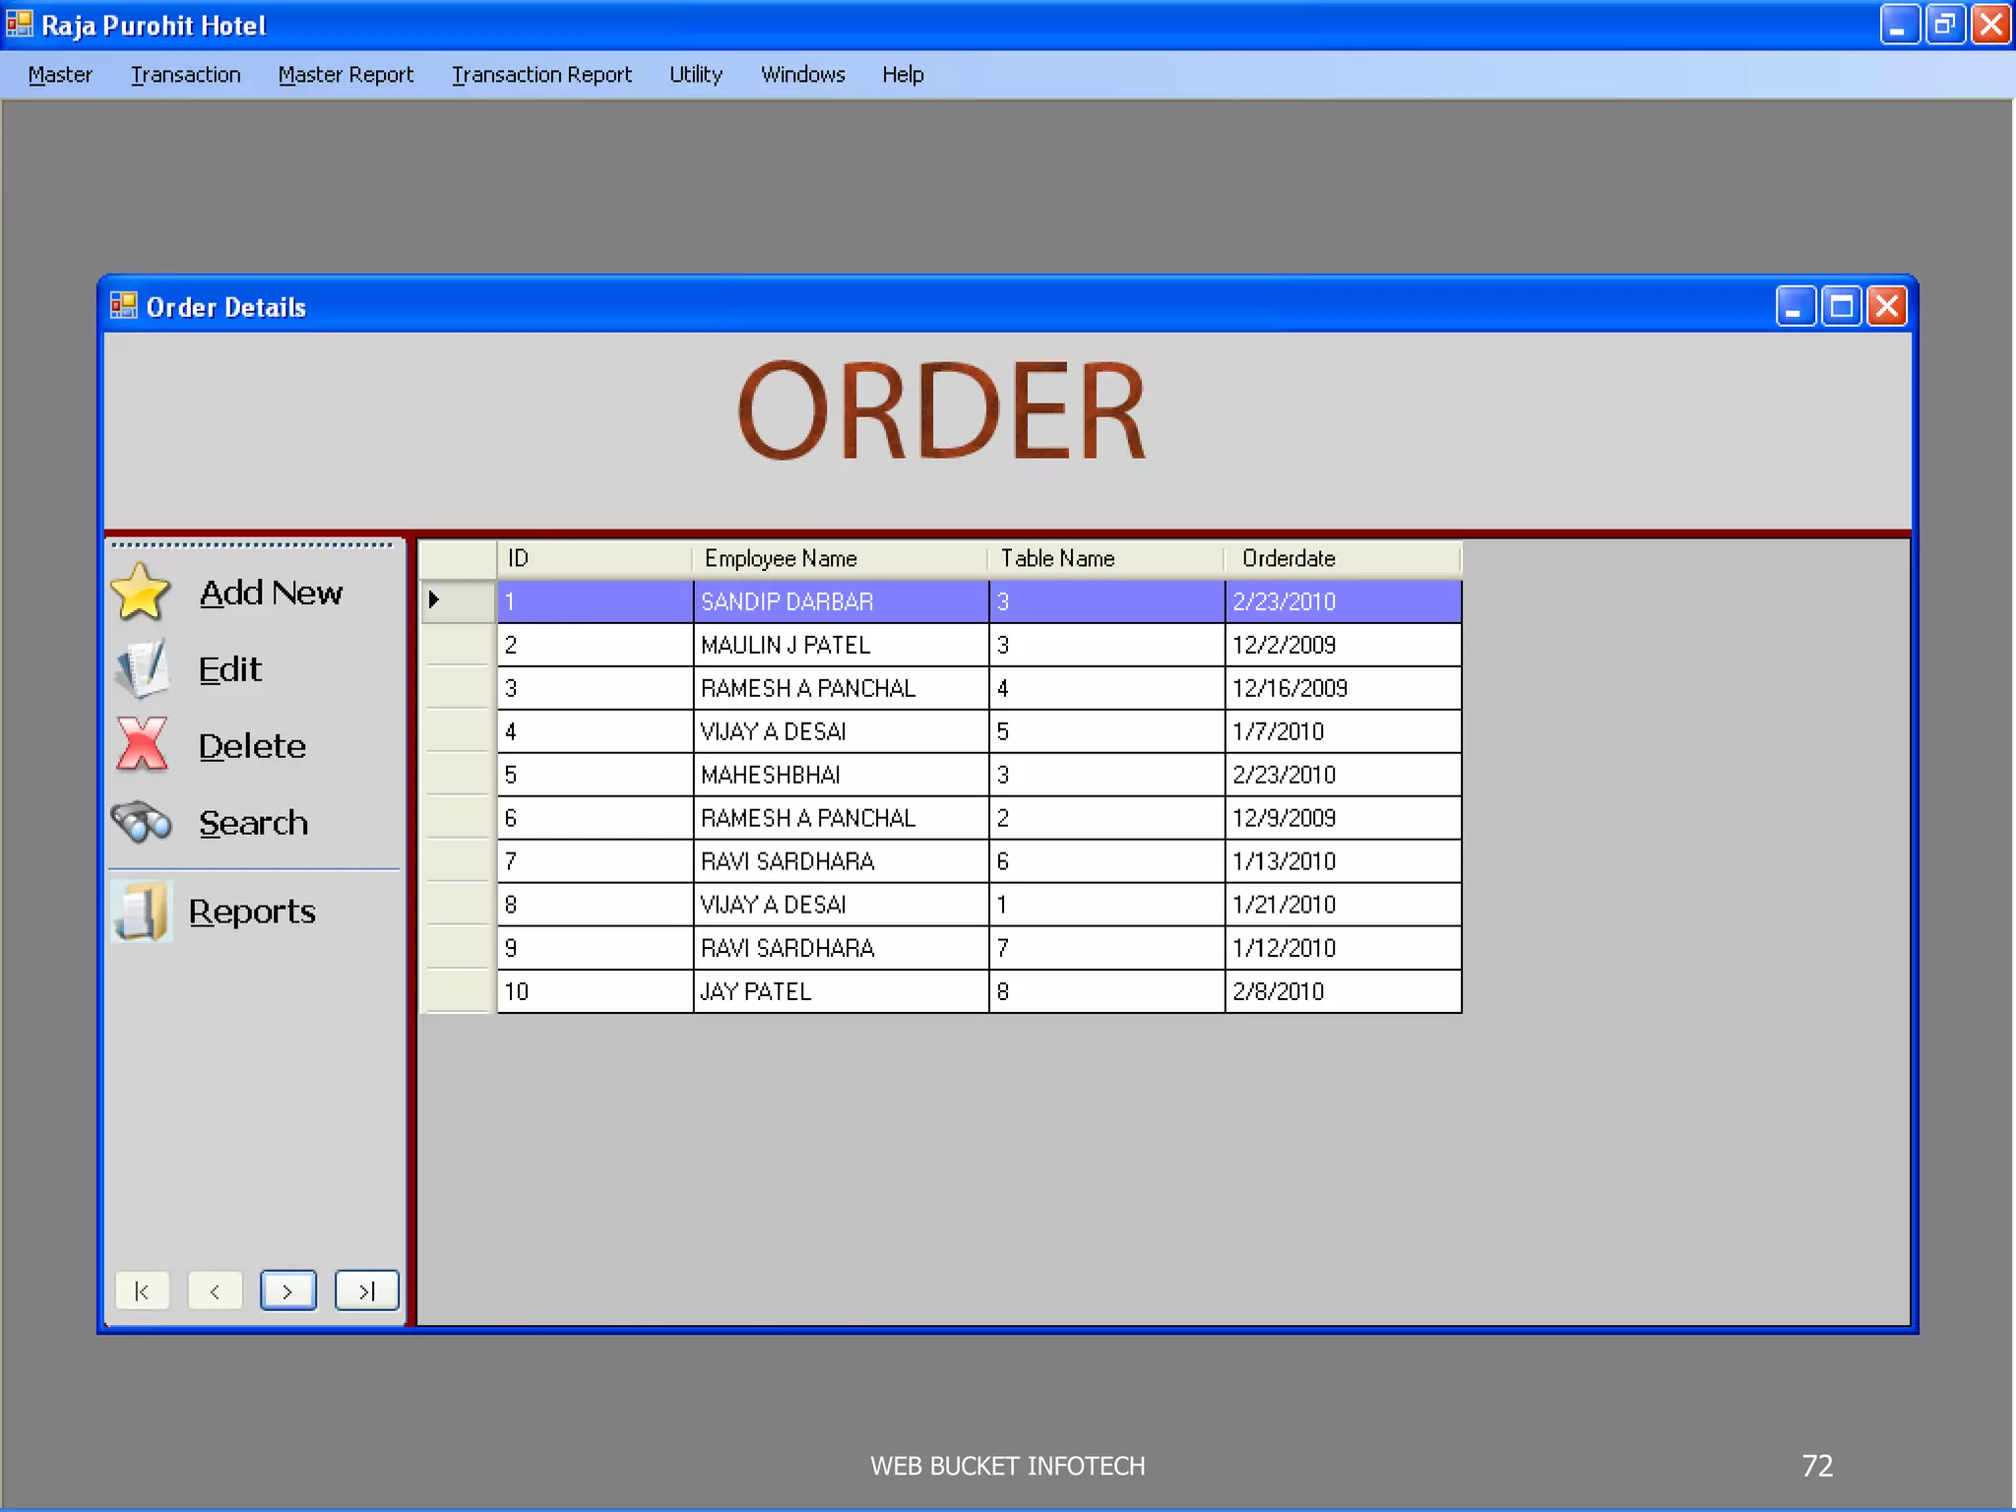Click the Search label
The width and height of the screenshot is (2016, 1512).
point(253,823)
